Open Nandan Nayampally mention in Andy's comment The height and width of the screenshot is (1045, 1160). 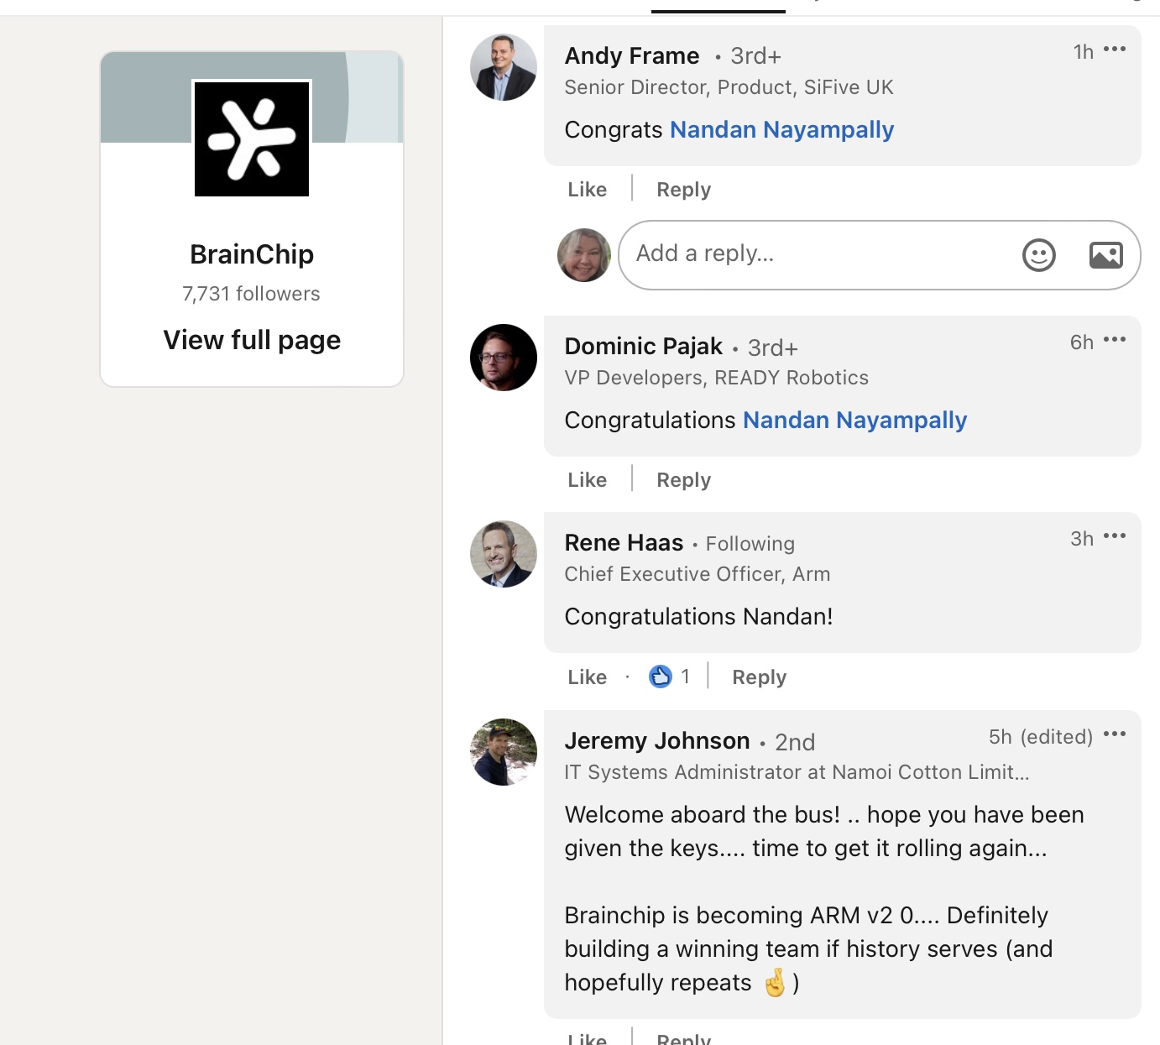781,130
